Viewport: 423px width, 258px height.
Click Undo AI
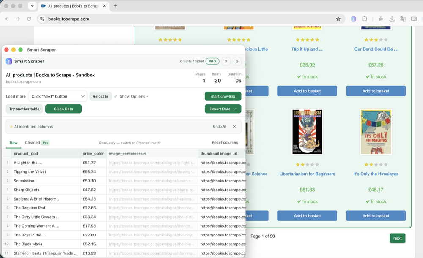click(219, 127)
